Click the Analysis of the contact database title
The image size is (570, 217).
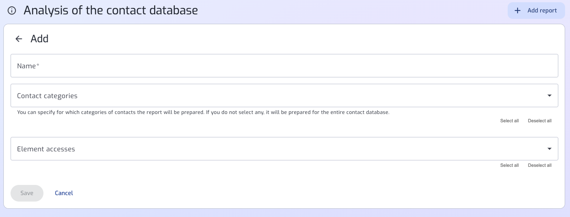click(x=111, y=11)
